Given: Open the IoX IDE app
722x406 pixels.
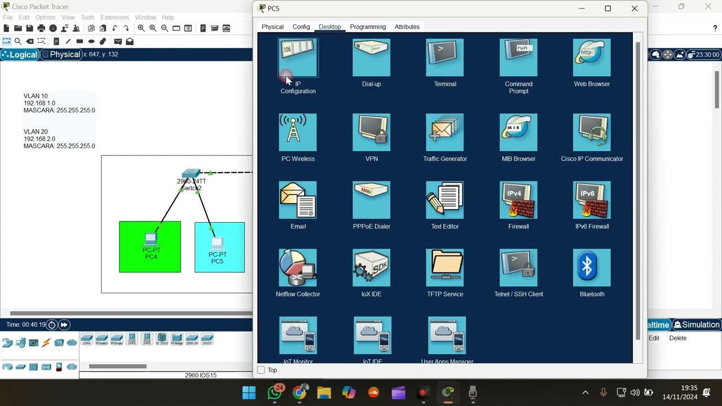Looking at the screenshot, I should tap(371, 268).
